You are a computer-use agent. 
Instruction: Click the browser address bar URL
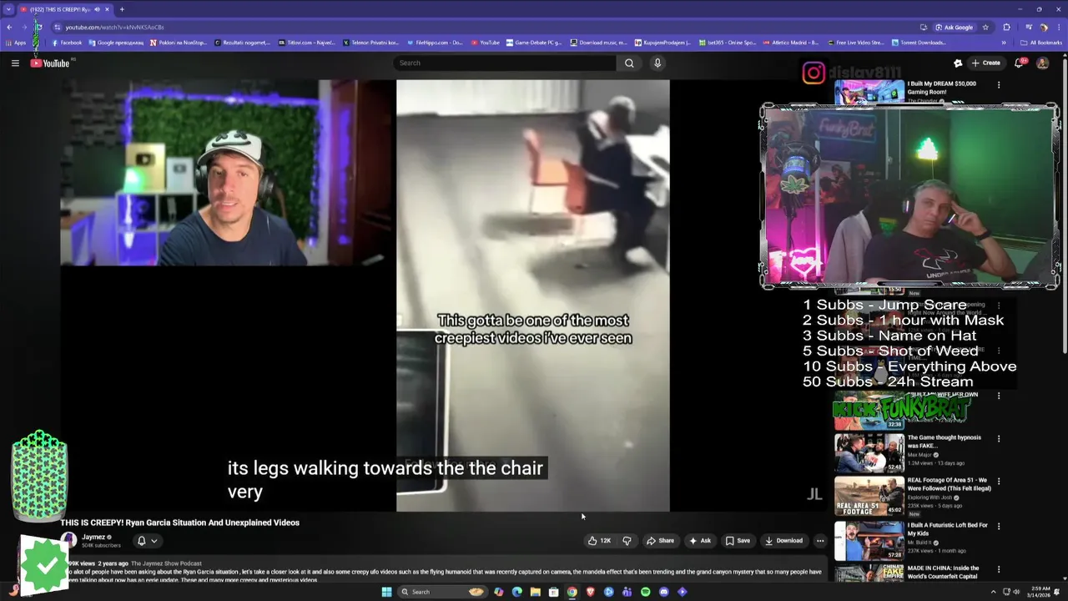coord(114,28)
